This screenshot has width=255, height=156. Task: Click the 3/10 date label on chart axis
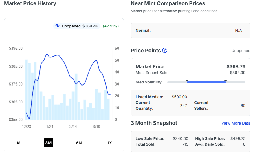pyautogui.click(x=96, y=127)
